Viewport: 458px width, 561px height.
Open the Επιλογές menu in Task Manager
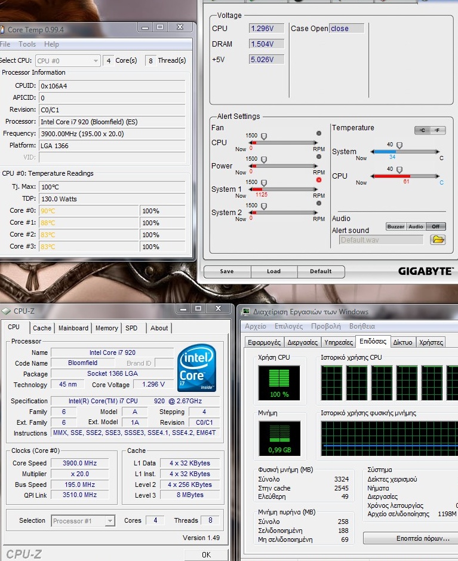click(288, 326)
